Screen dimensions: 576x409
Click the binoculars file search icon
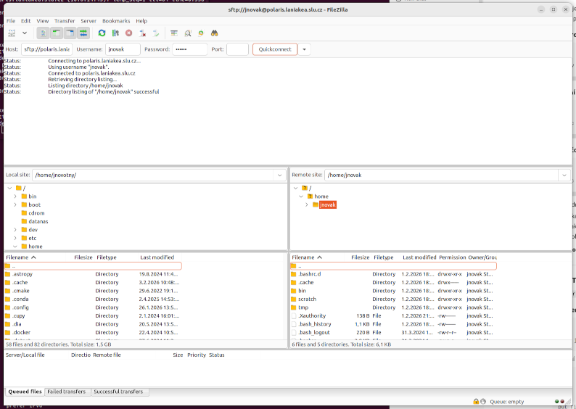[215, 33]
